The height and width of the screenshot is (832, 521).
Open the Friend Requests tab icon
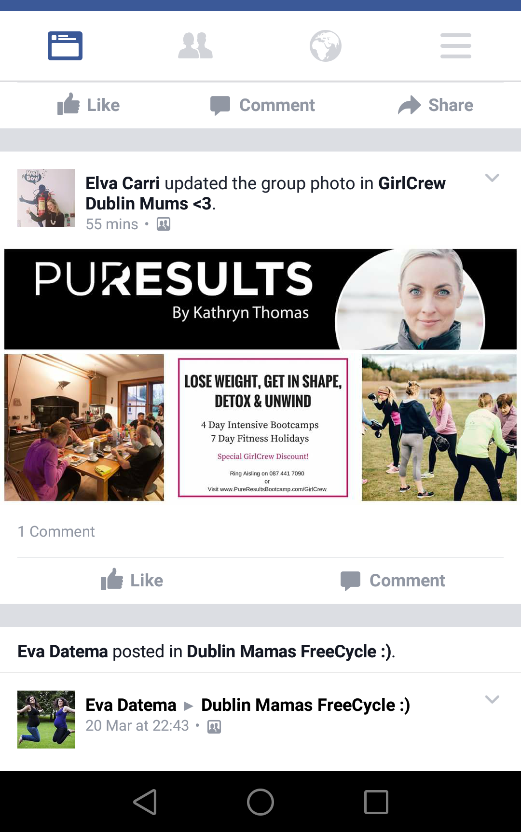(x=195, y=46)
